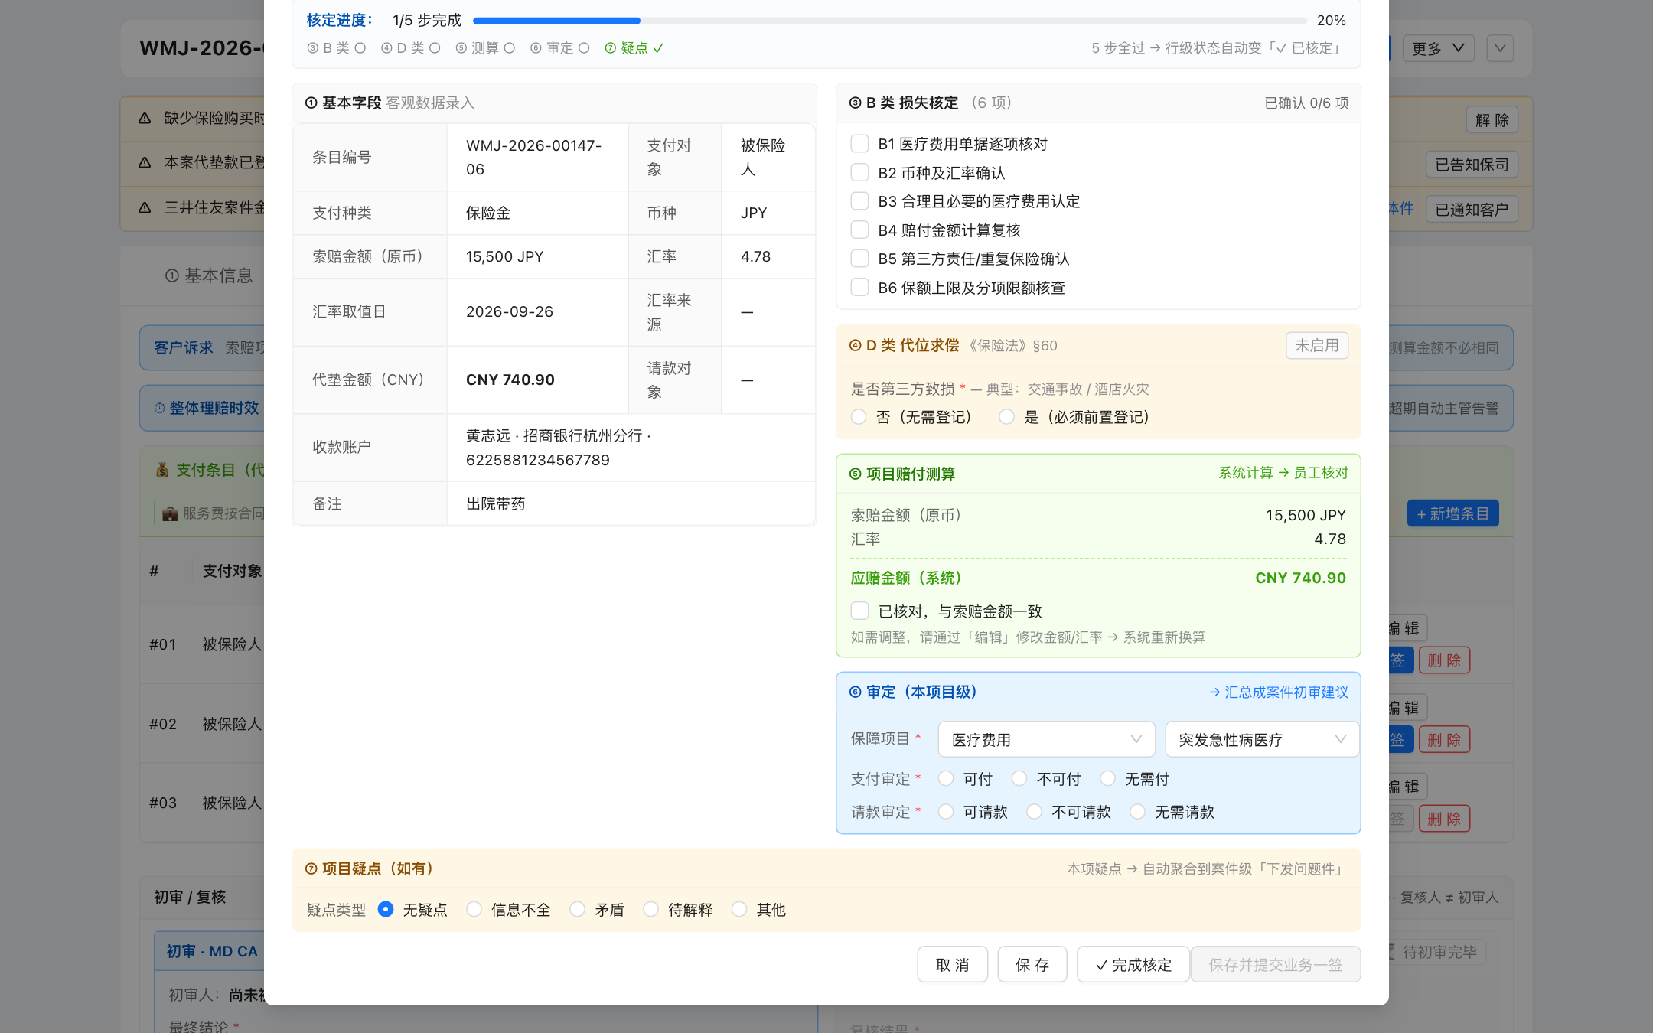
Task: Check B1 医疗费用单据逐项核对
Action: pos(859,144)
